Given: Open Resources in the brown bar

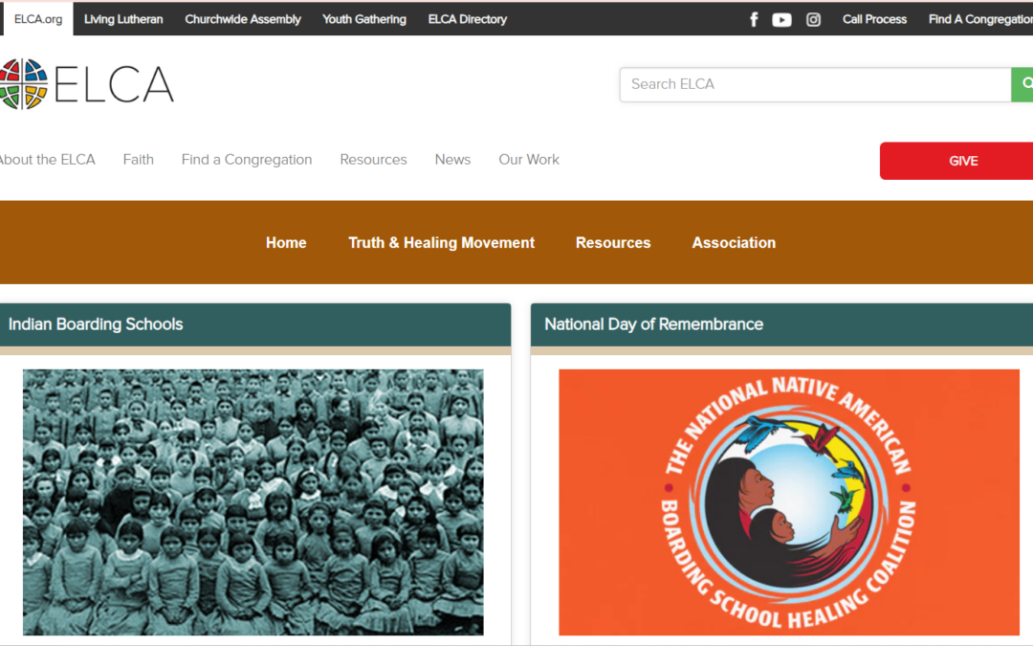Looking at the screenshot, I should pyautogui.click(x=613, y=242).
